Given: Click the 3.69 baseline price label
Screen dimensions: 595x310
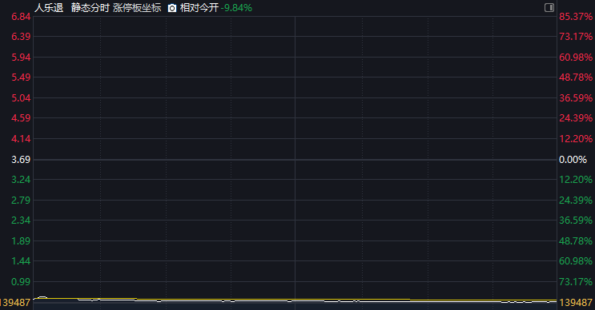Looking at the screenshot, I should 21,160.
